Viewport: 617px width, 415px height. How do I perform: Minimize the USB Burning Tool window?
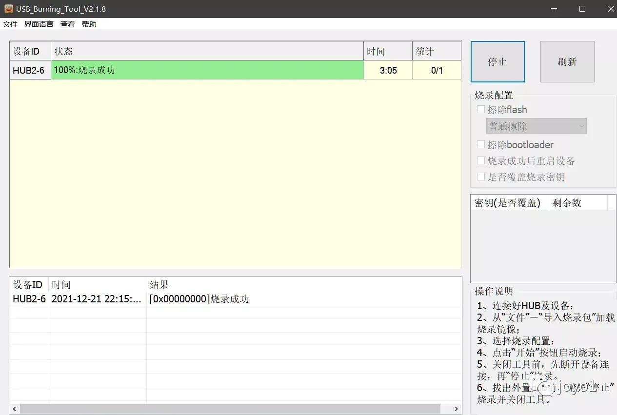tap(554, 9)
